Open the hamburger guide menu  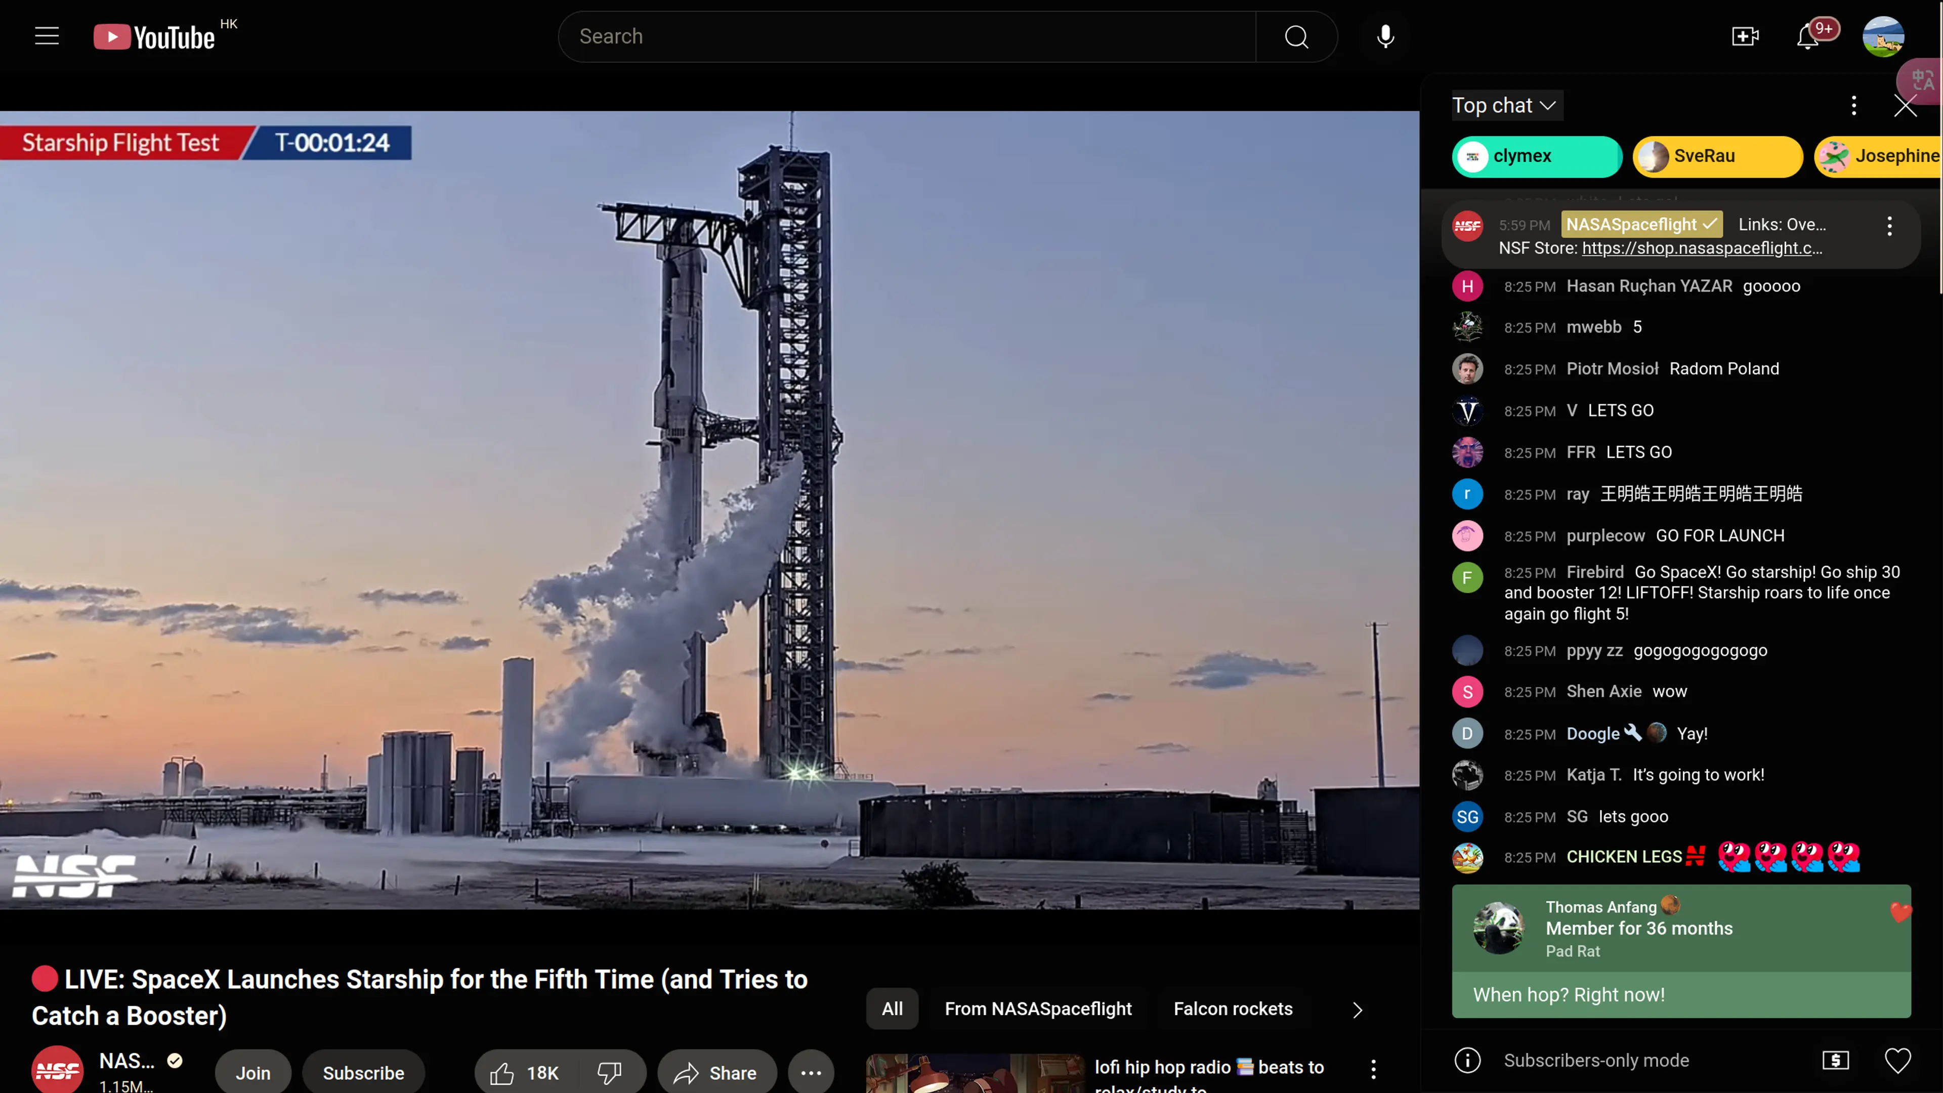point(47,36)
